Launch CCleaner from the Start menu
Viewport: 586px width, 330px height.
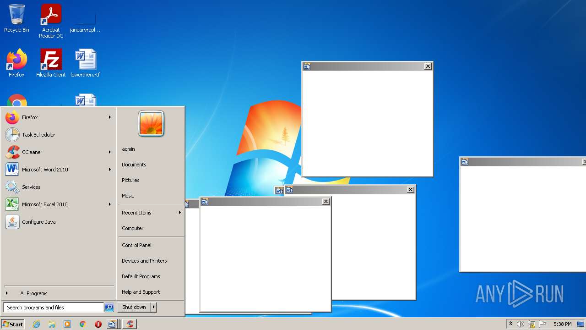(x=59, y=152)
